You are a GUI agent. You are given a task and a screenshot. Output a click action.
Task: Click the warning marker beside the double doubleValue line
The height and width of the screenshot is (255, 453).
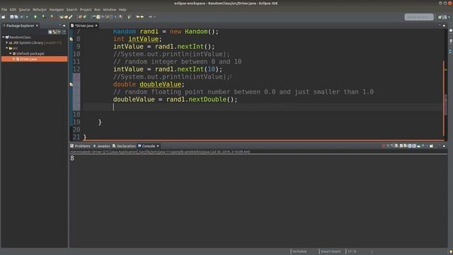71,84
